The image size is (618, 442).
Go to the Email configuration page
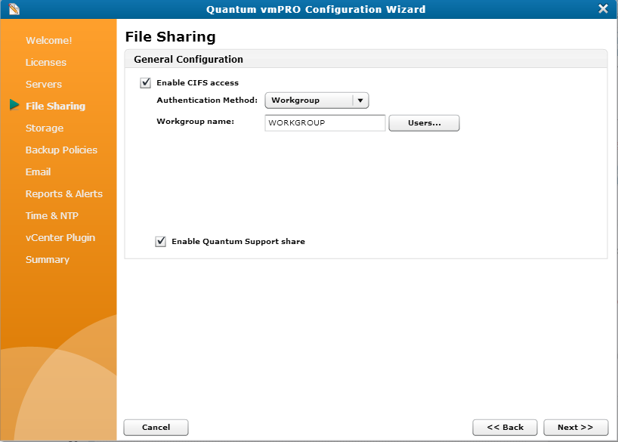coord(38,172)
